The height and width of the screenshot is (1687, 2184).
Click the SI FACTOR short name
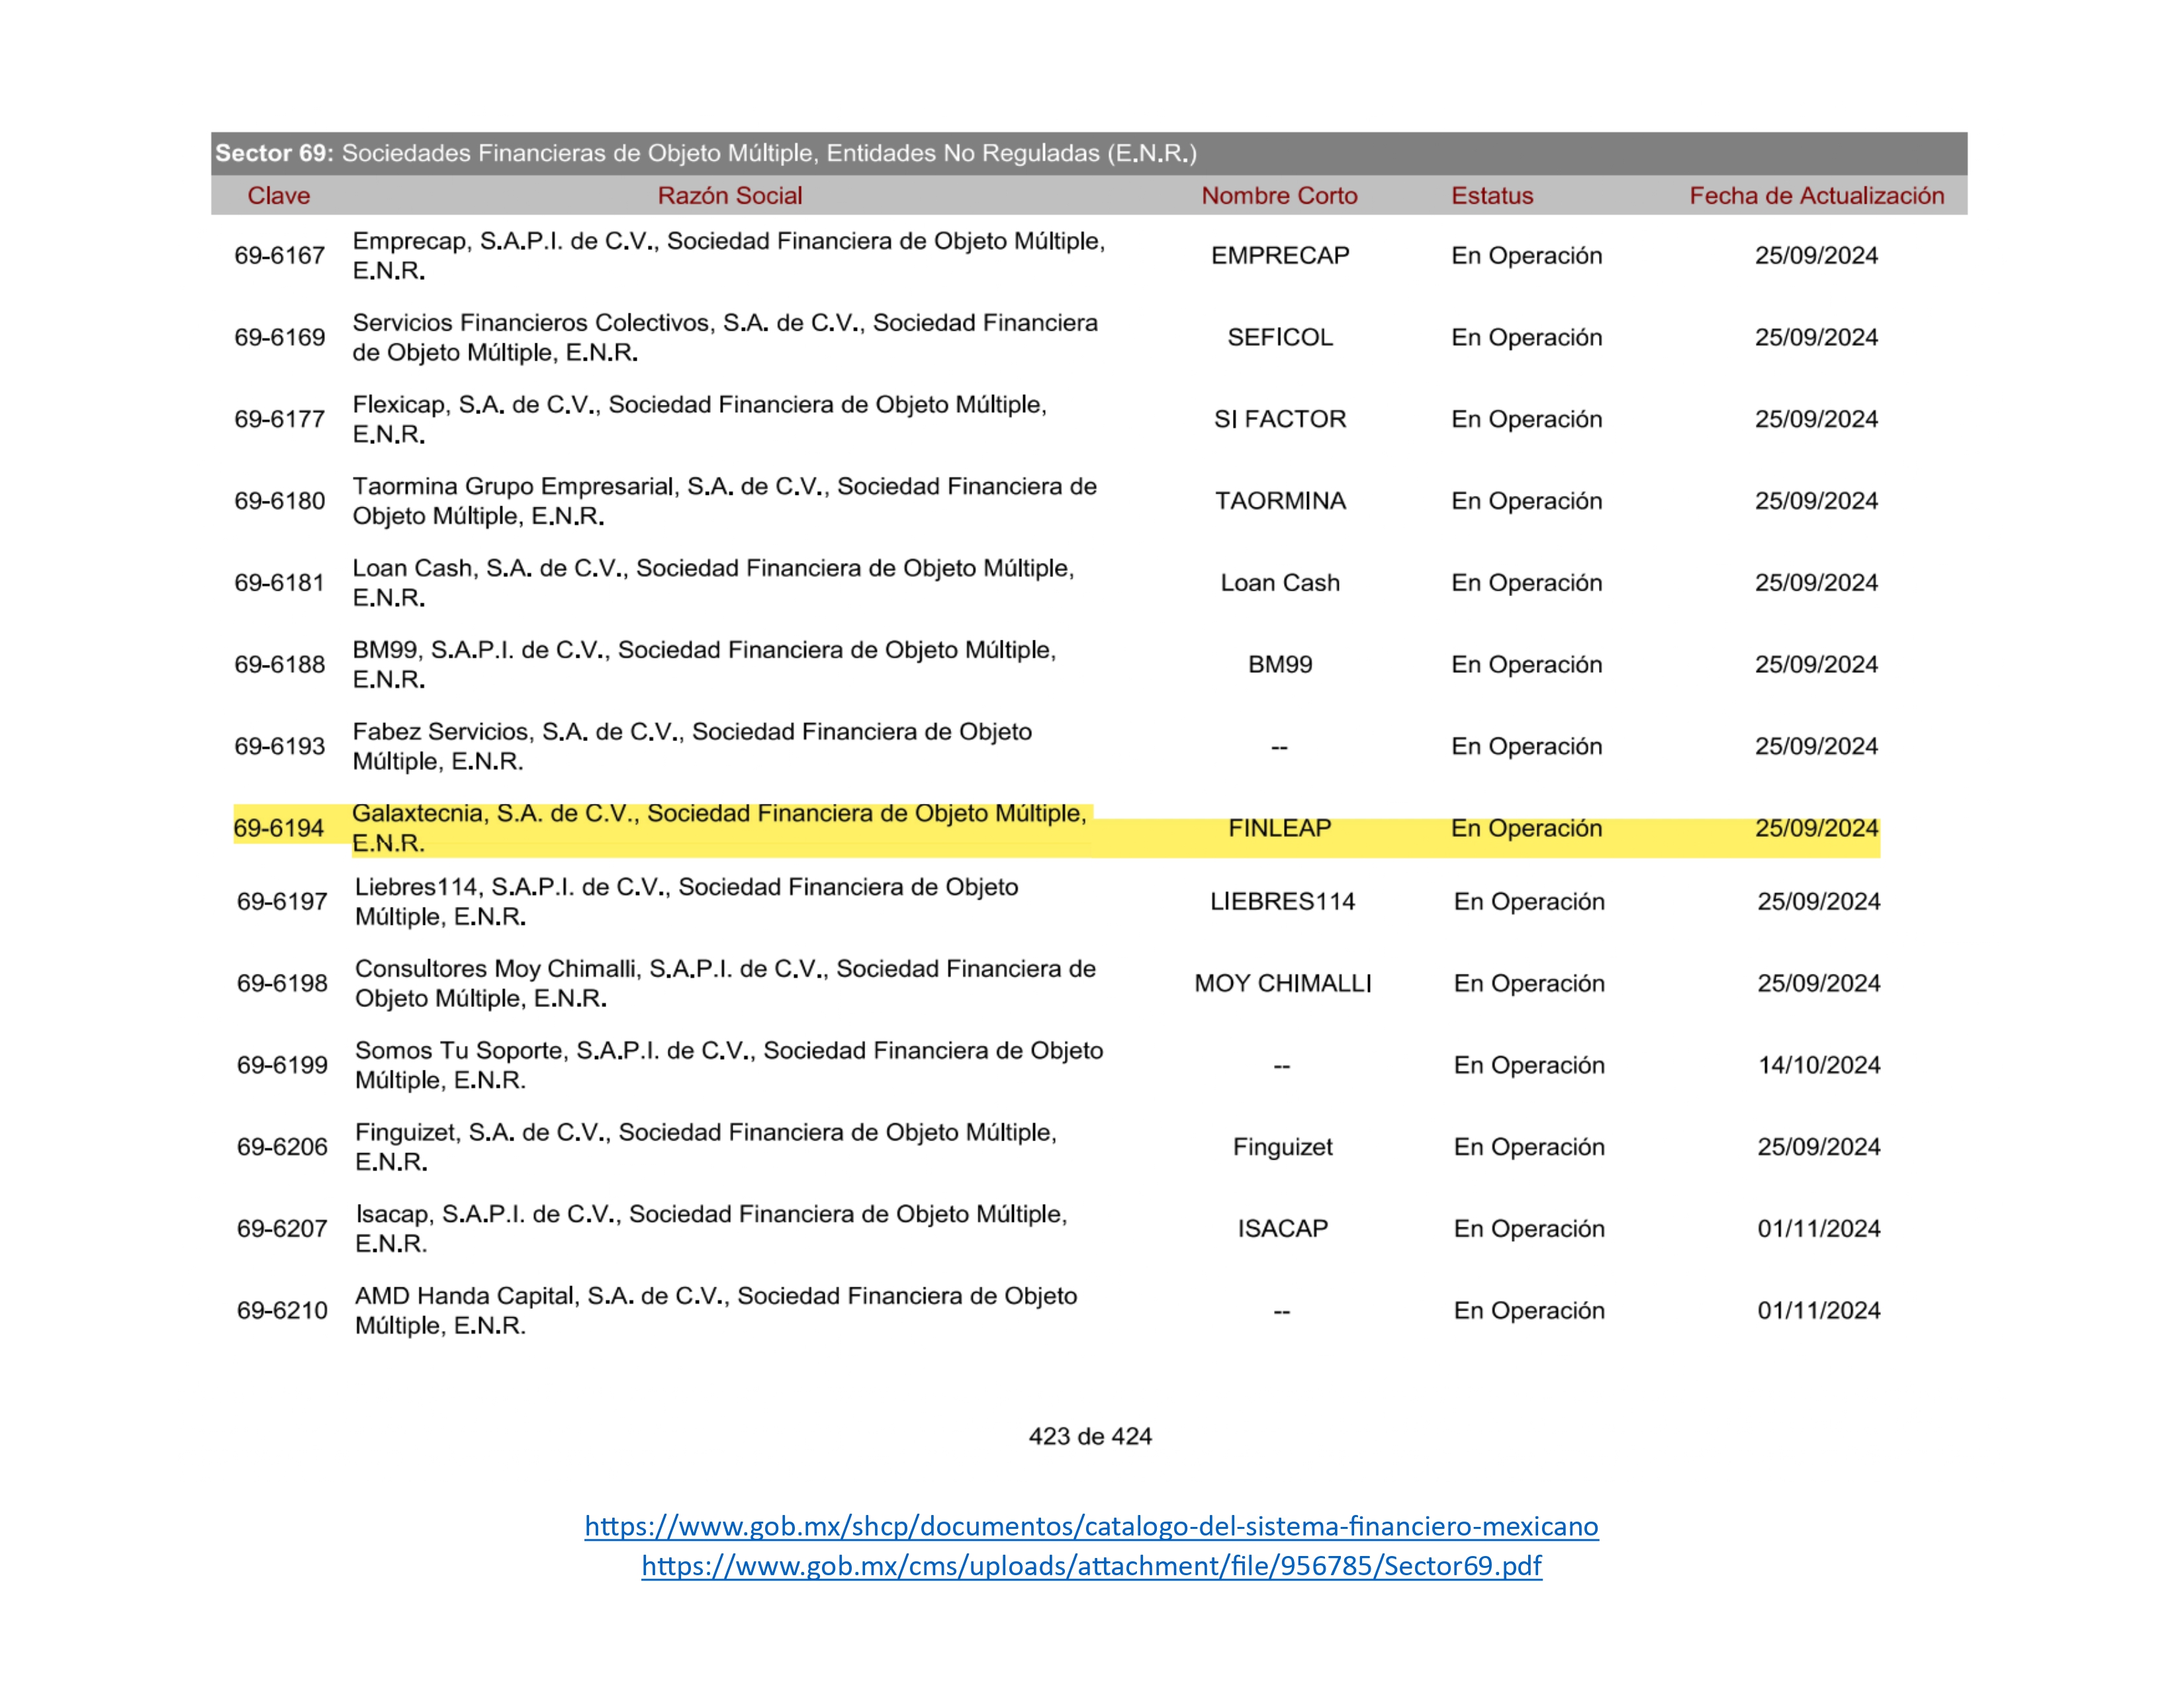1280,419
